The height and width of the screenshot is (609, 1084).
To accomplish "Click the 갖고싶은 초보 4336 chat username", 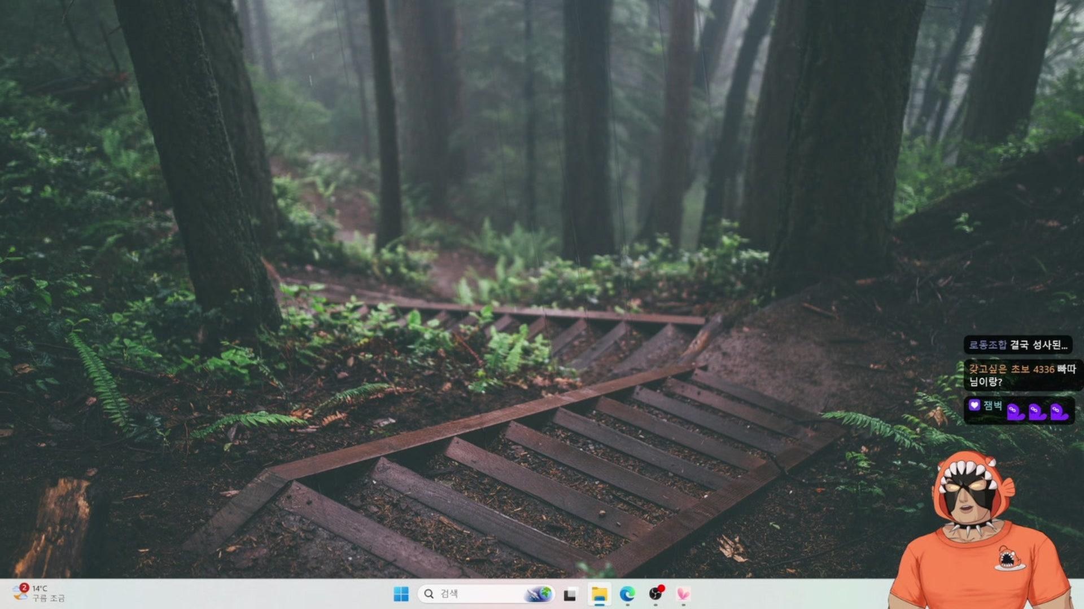I will pyautogui.click(x=1011, y=369).
